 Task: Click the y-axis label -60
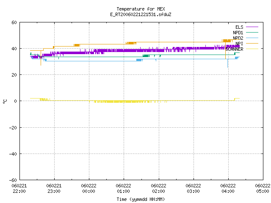pos(13,180)
